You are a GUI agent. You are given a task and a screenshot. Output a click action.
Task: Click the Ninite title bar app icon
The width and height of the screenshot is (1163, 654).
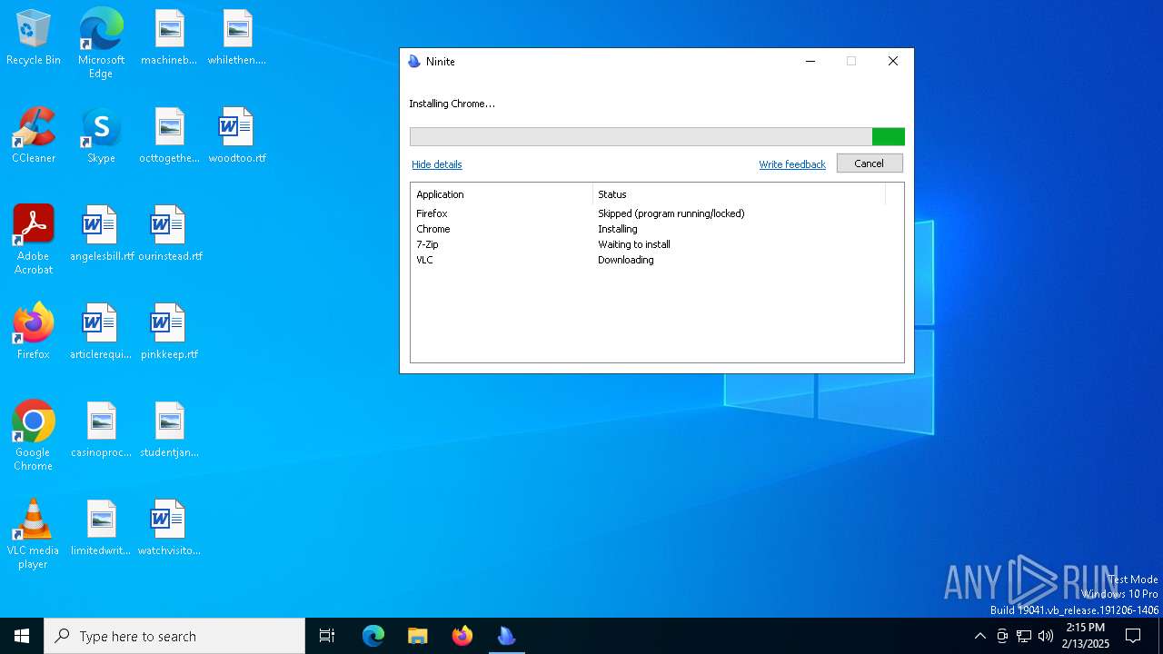pyautogui.click(x=414, y=61)
